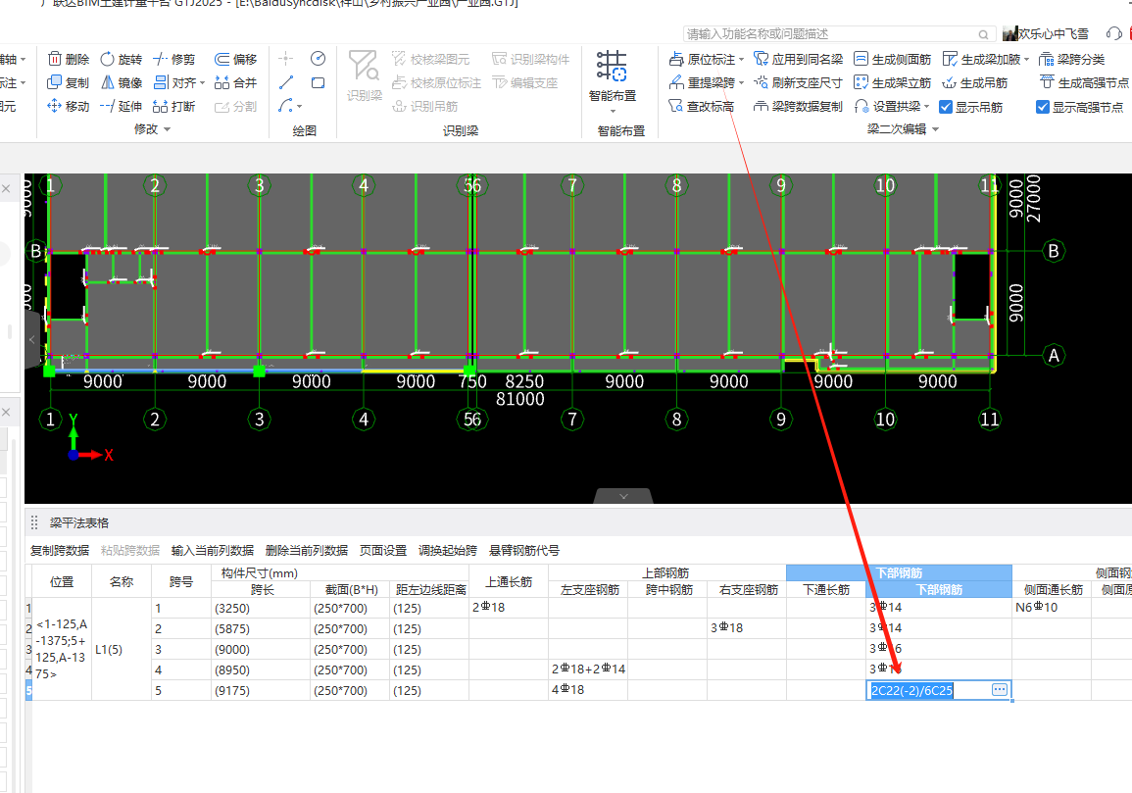Click axis bubble B on the right side

pyautogui.click(x=1054, y=251)
